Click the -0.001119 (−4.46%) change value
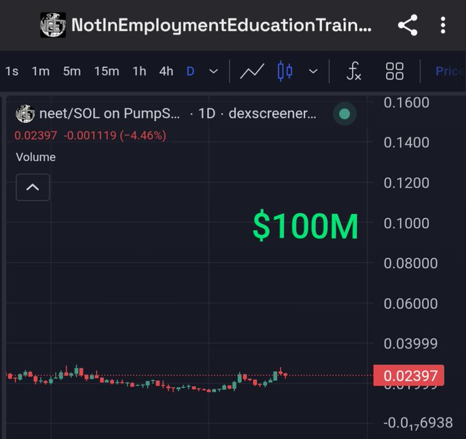Image resolution: width=466 pixels, height=439 pixels. click(114, 136)
